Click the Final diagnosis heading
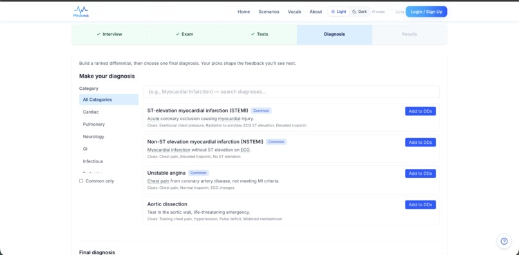The image size is (519, 255). coord(97,252)
